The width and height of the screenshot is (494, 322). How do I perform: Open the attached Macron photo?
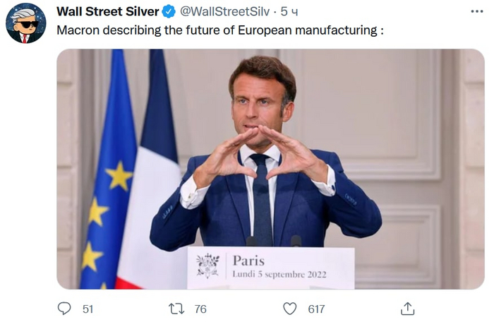270,169
